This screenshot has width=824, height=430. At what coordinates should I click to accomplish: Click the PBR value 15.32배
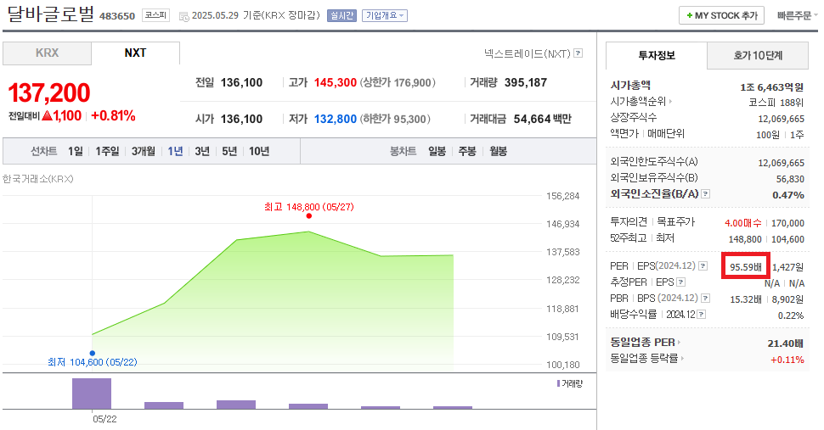746,299
